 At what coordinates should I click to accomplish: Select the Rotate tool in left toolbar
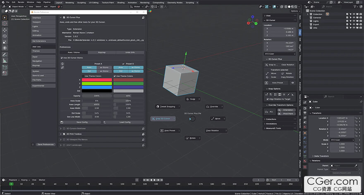point(5,36)
